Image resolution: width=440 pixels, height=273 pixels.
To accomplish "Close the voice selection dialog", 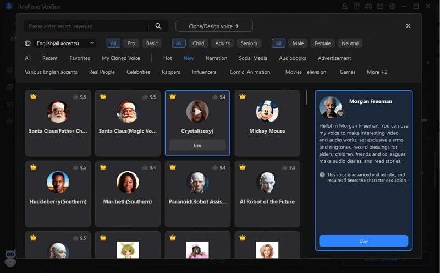I will click(408, 26).
